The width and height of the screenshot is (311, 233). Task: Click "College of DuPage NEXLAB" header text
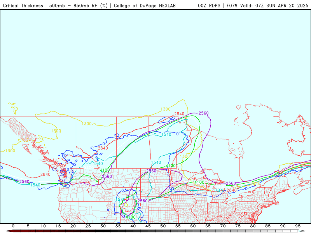[145, 5]
